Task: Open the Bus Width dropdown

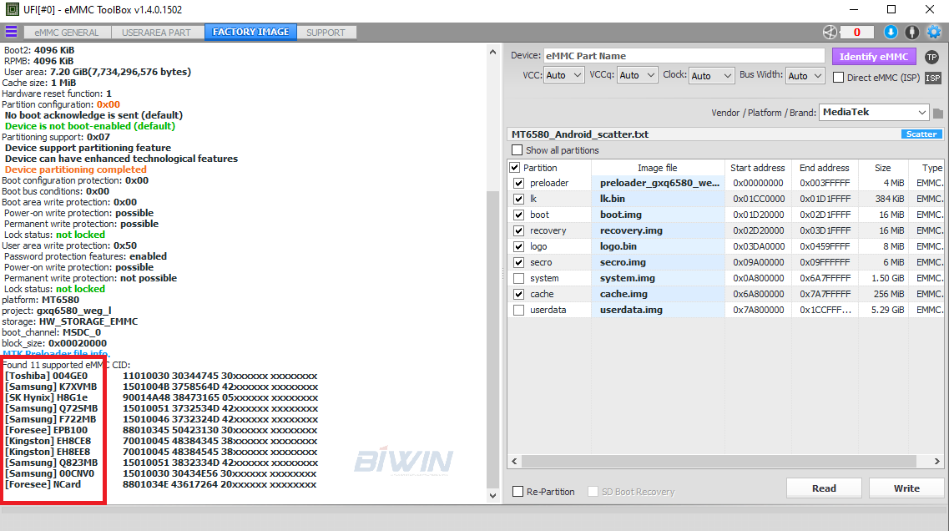Action: 805,76
